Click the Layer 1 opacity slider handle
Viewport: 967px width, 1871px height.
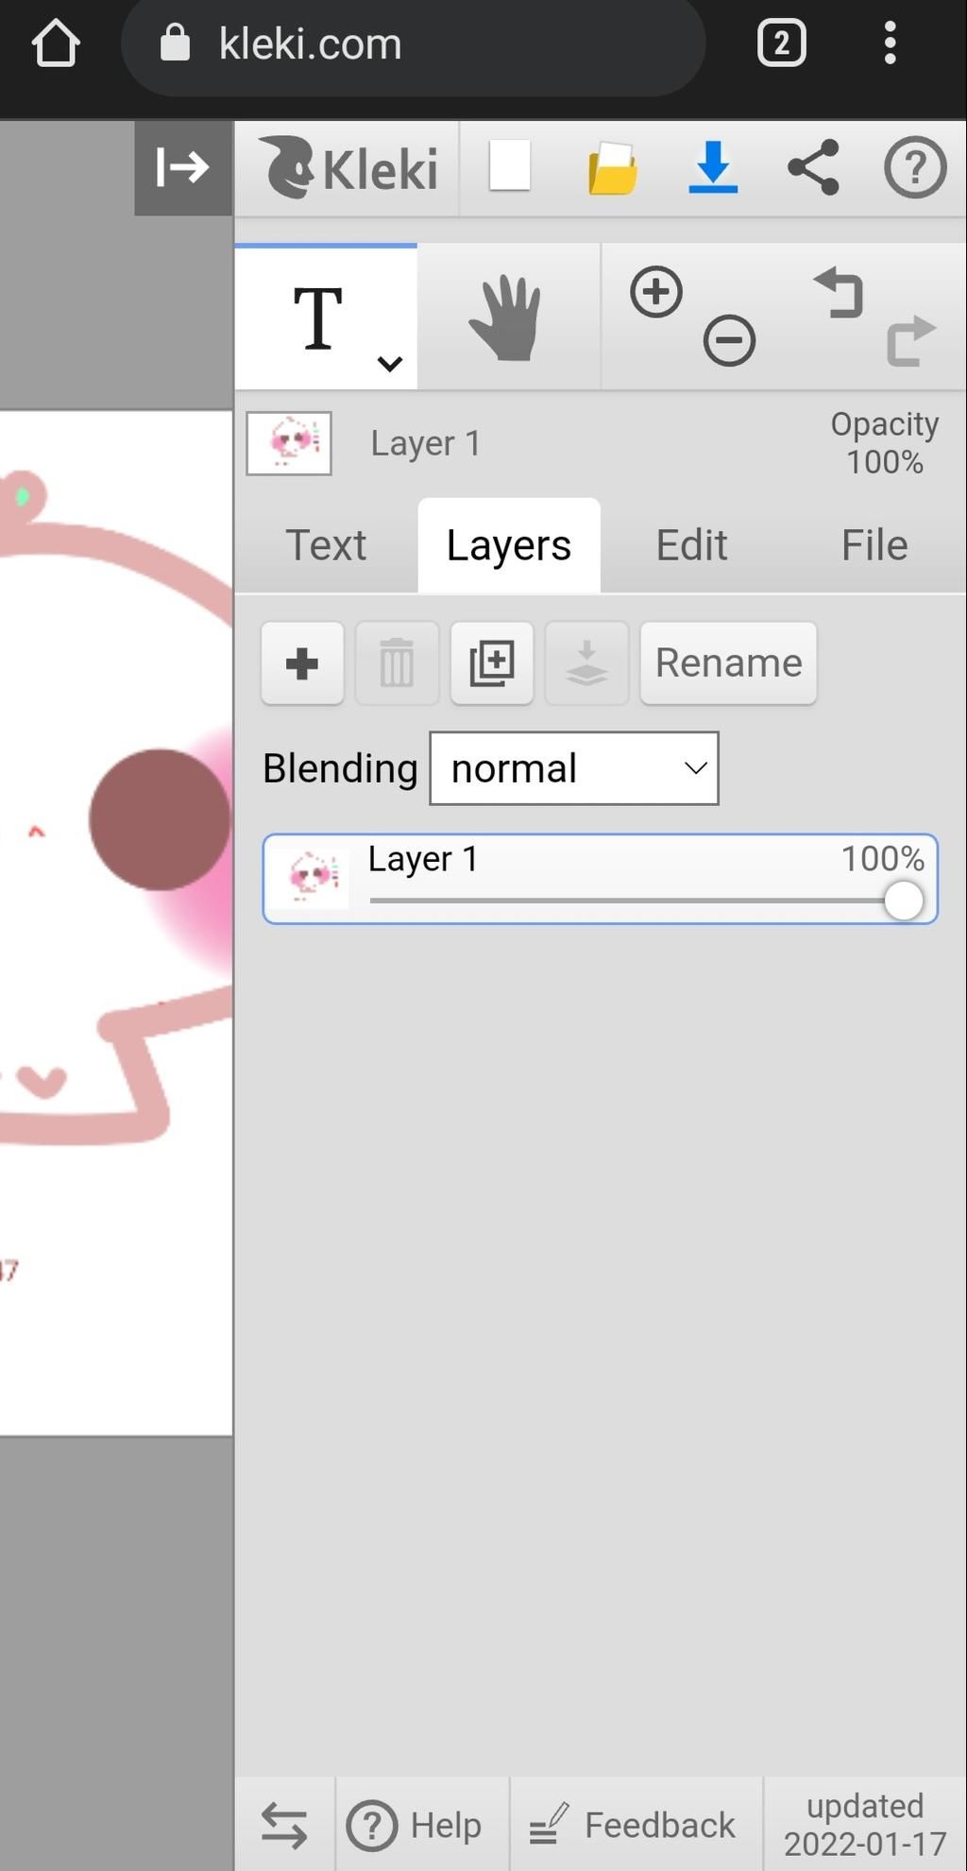click(x=904, y=901)
